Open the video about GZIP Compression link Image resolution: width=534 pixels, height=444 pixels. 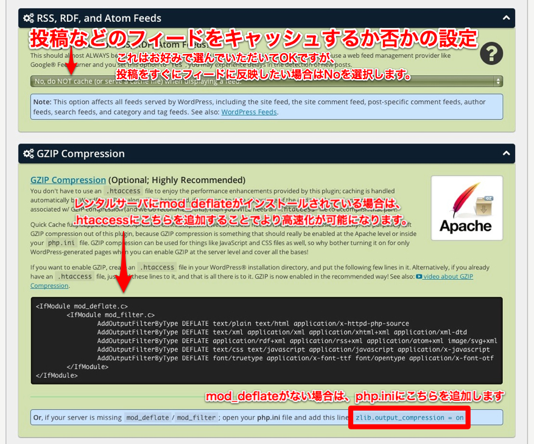coord(448,277)
